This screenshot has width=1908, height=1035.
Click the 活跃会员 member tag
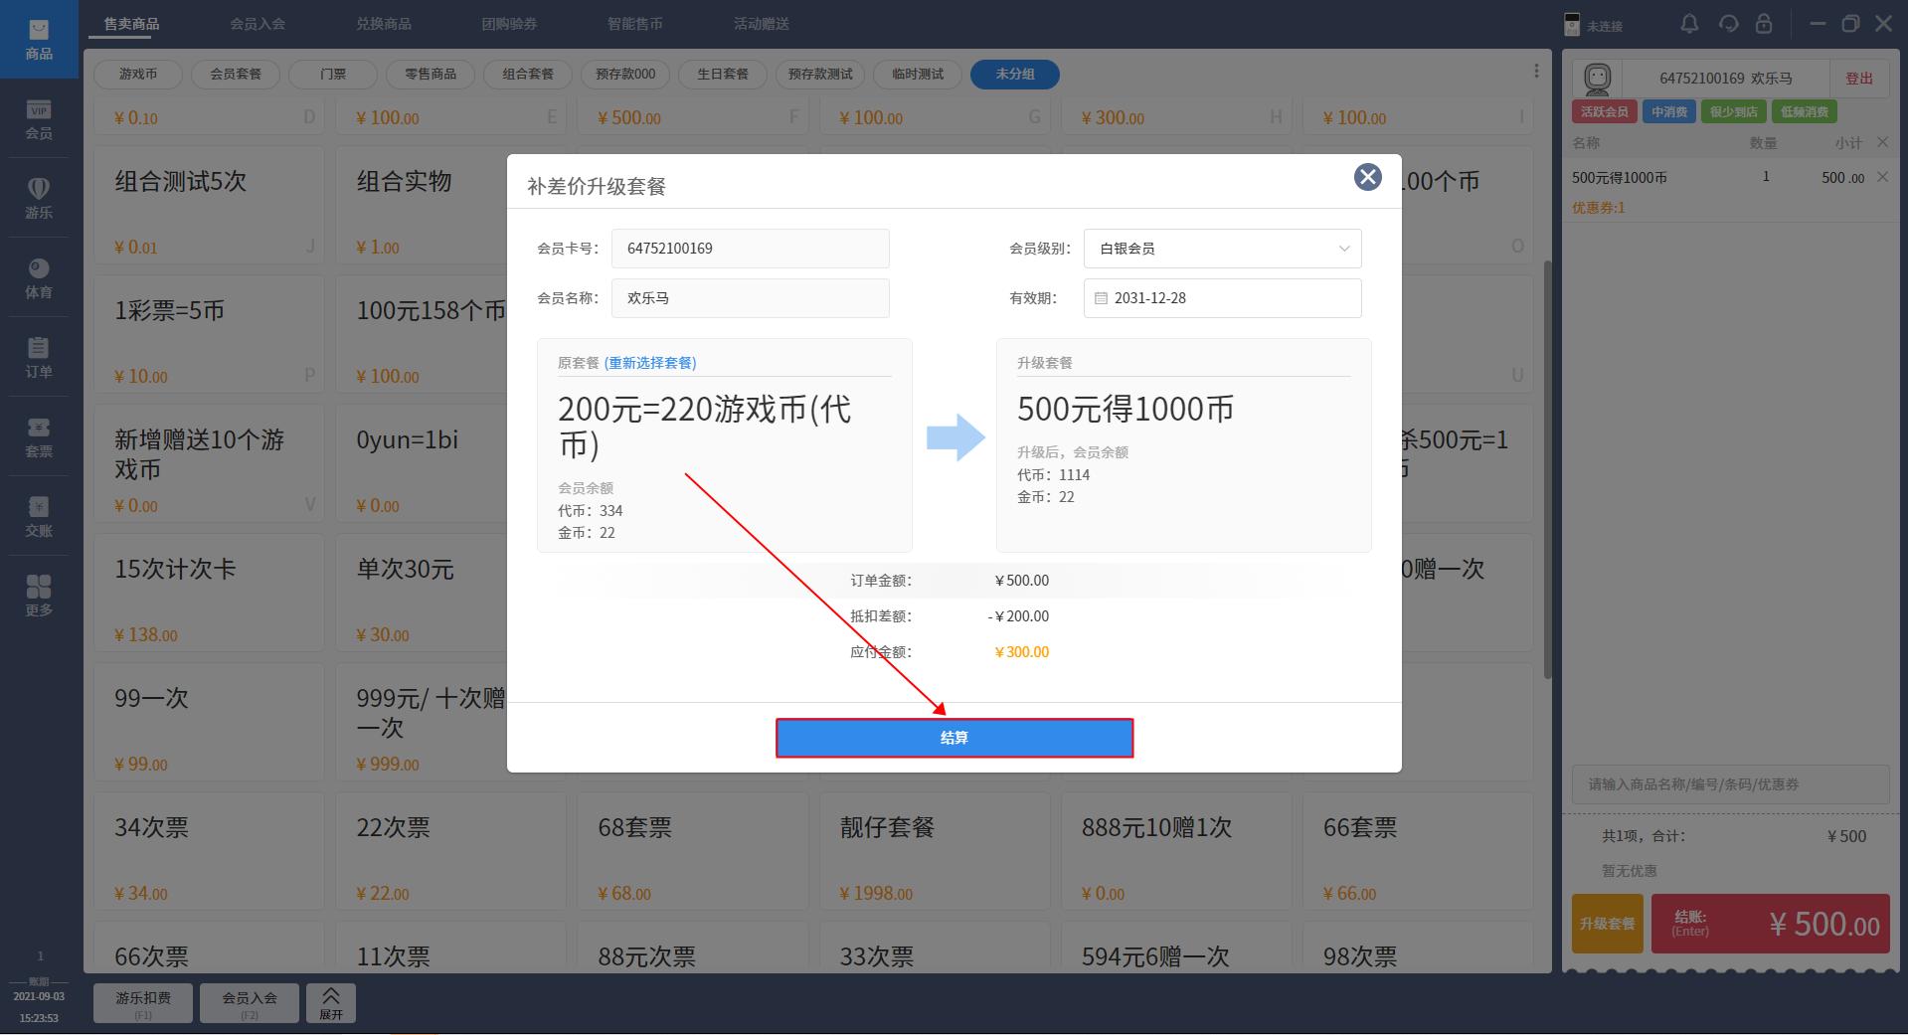click(x=1604, y=111)
